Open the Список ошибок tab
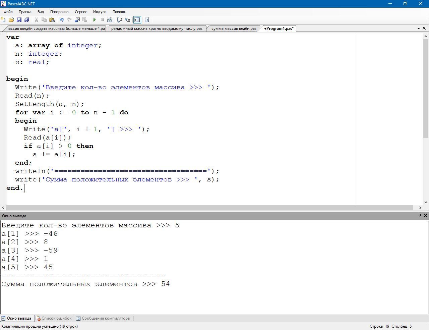429x330 pixels. 54,318
